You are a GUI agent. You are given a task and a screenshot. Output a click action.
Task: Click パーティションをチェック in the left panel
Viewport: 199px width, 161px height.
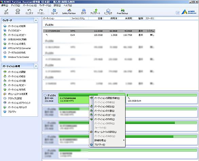[x=17, y=107]
